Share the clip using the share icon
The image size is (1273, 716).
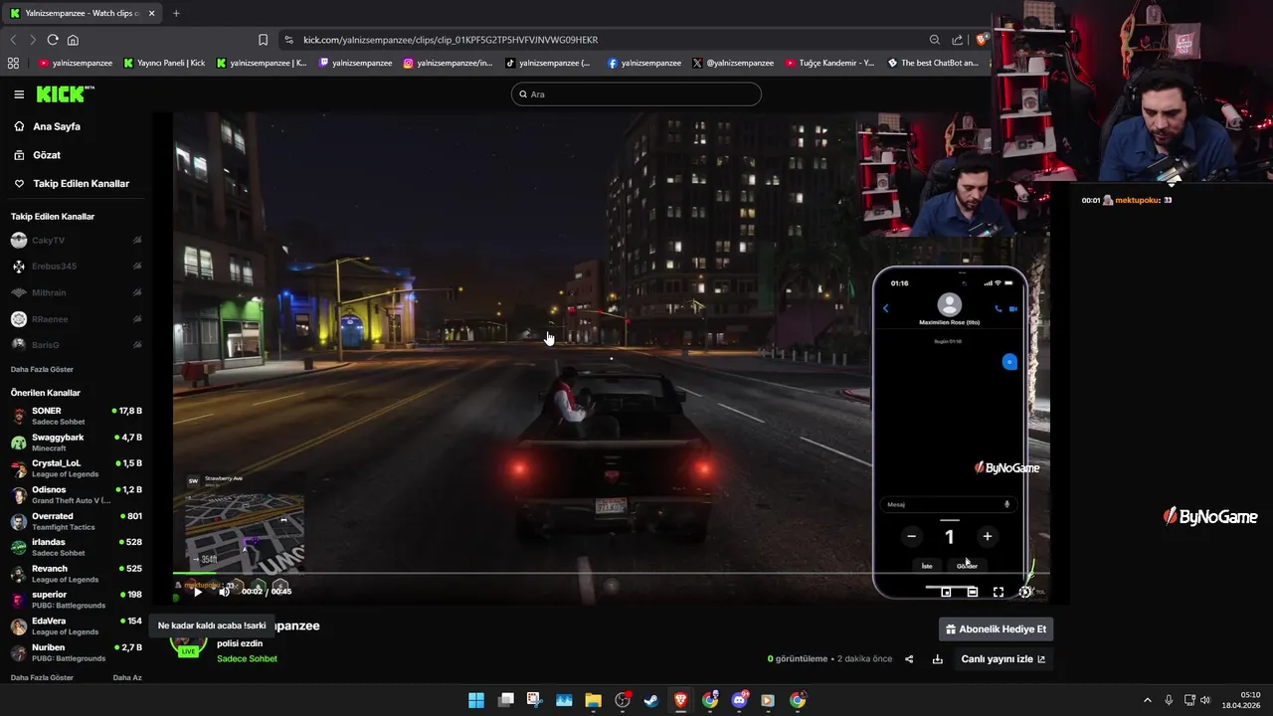[x=909, y=659]
